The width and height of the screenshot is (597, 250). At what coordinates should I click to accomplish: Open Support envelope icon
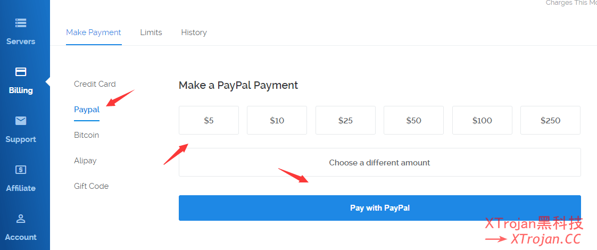21,121
